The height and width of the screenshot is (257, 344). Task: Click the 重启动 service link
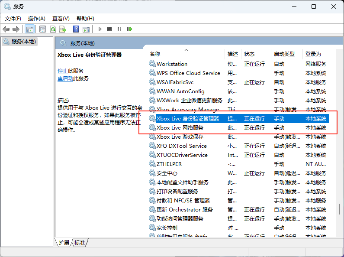click(65, 78)
